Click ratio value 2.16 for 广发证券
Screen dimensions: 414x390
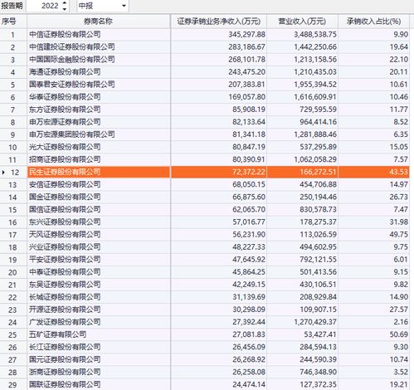click(x=401, y=322)
